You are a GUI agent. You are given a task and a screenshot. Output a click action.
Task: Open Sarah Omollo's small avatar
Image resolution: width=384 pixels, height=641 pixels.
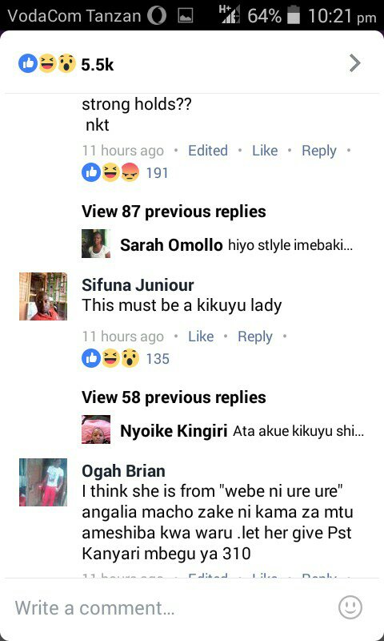click(x=96, y=244)
